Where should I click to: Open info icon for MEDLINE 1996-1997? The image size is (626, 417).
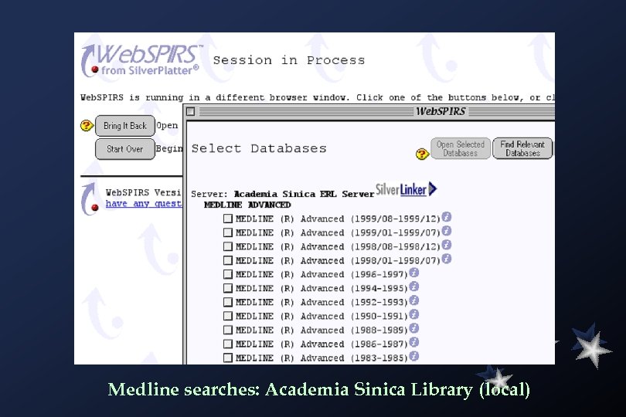click(x=414, y=273)
